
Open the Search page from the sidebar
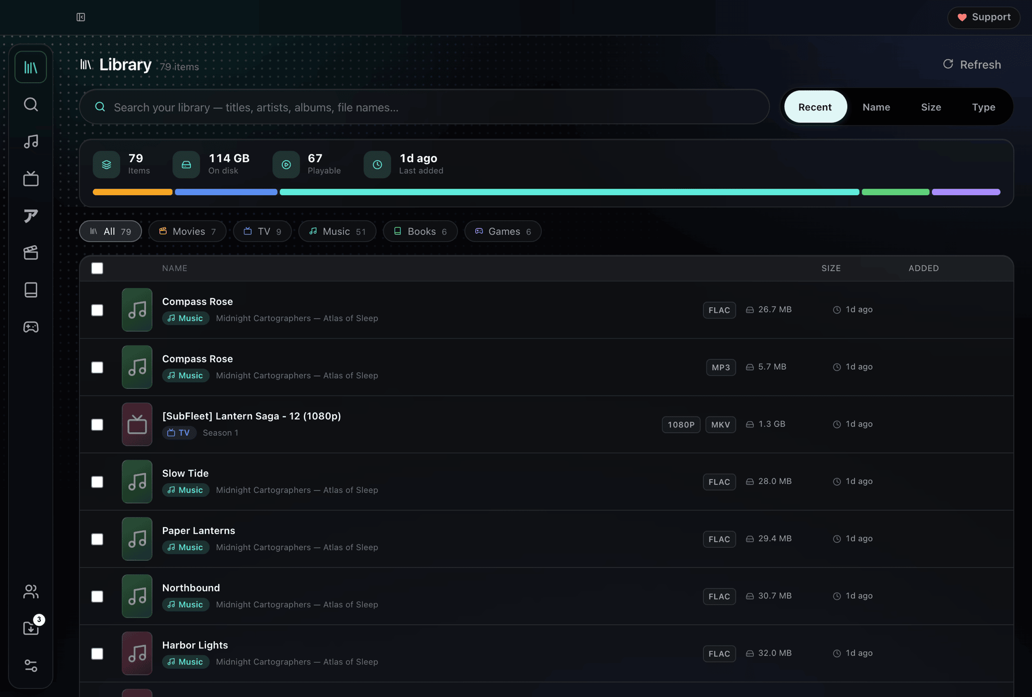click(x=31, y=104)
